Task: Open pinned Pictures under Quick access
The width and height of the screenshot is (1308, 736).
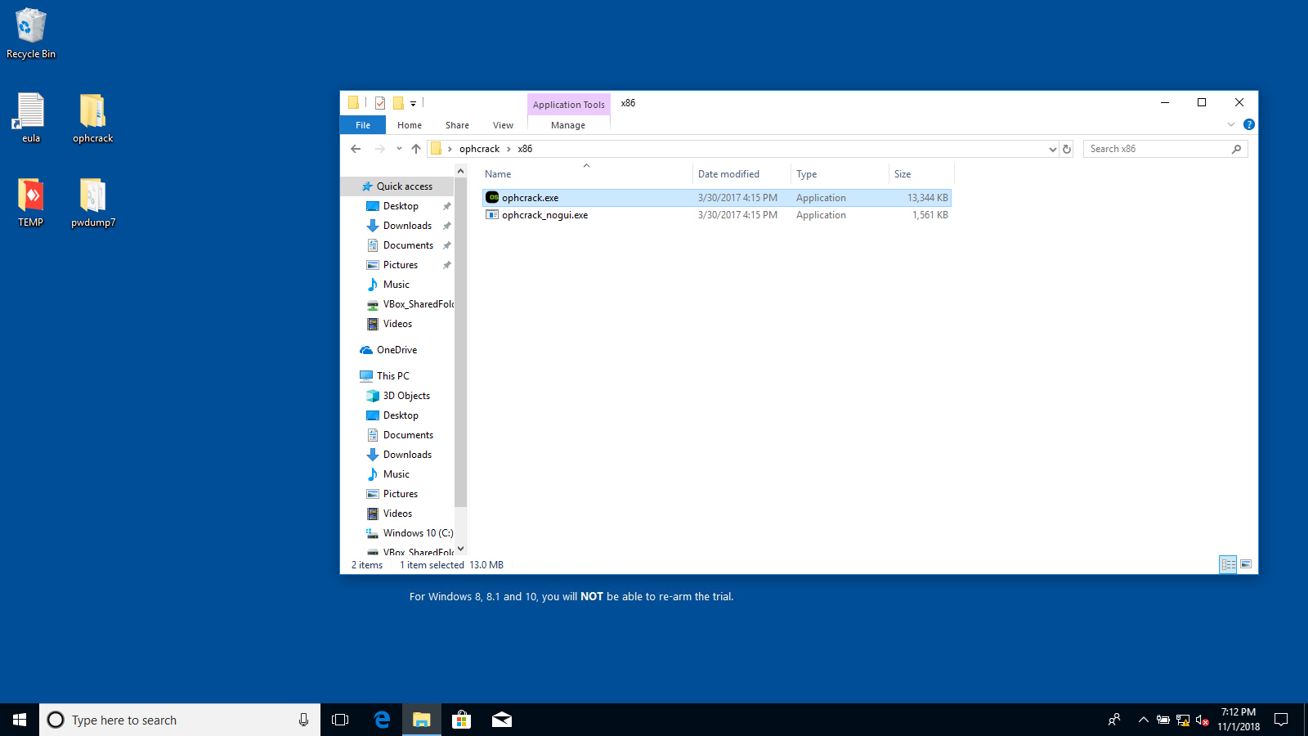Action: point(401,265)
